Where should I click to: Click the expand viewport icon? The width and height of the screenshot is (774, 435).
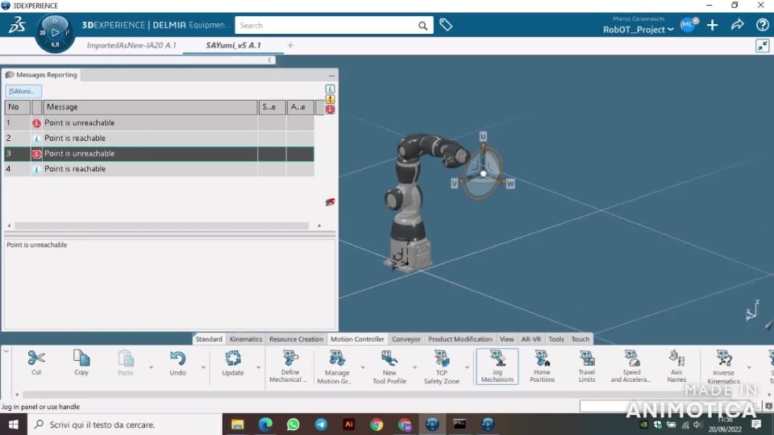[x=763, y=46]
